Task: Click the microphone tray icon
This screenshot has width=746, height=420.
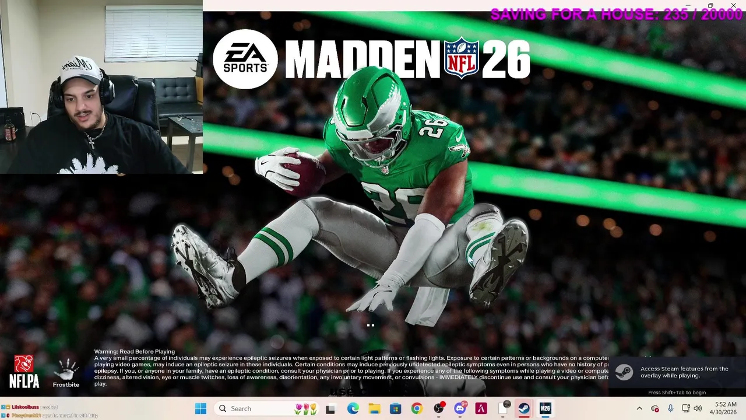Action: (671, 408)
